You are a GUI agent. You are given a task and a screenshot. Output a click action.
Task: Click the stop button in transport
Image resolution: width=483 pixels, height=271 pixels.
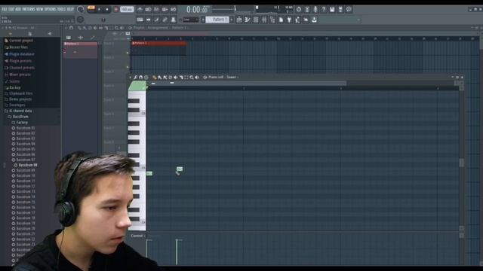pos(107,10)
